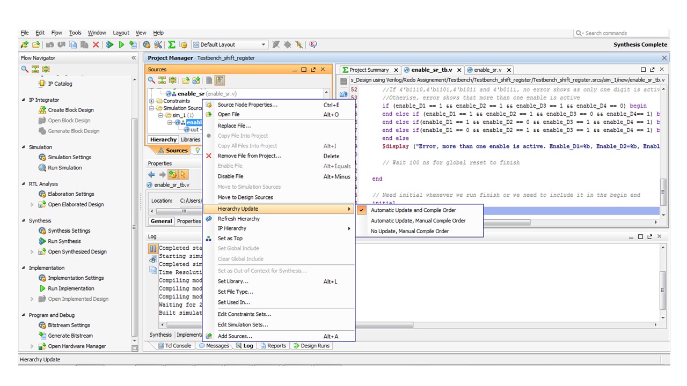
Task: Click the back arrow in Properties panel
Action: pos(151,174)
